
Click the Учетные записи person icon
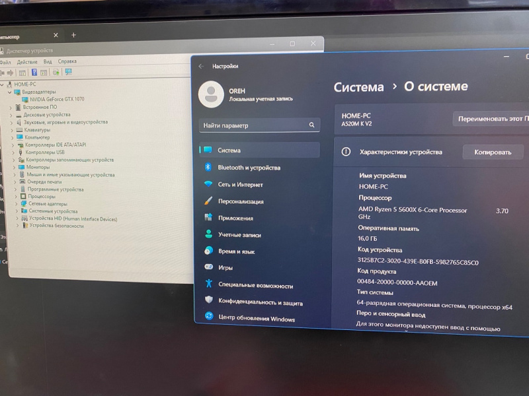point(208,234)
